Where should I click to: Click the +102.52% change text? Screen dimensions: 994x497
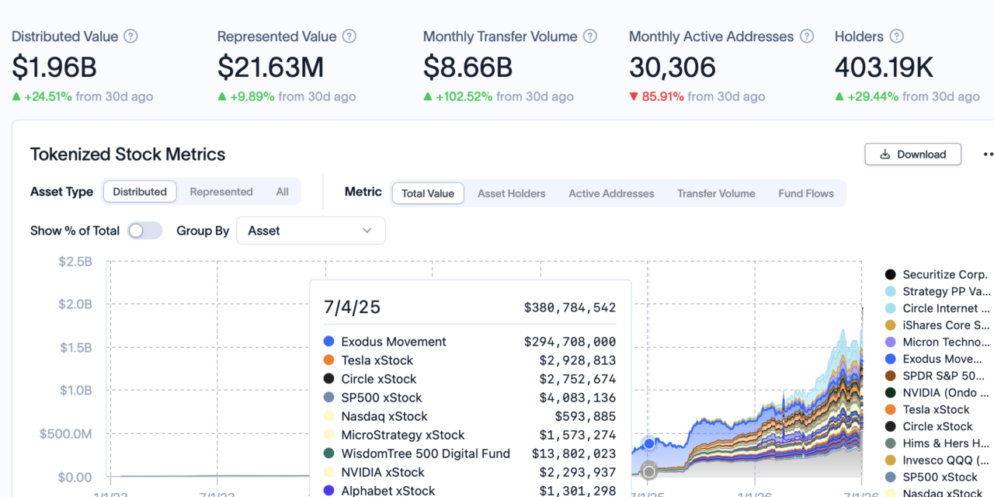click(x=464, y=97)
